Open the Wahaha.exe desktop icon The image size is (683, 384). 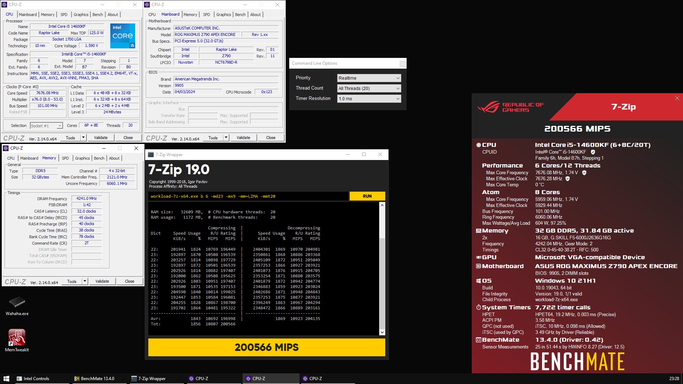(17, 306)
